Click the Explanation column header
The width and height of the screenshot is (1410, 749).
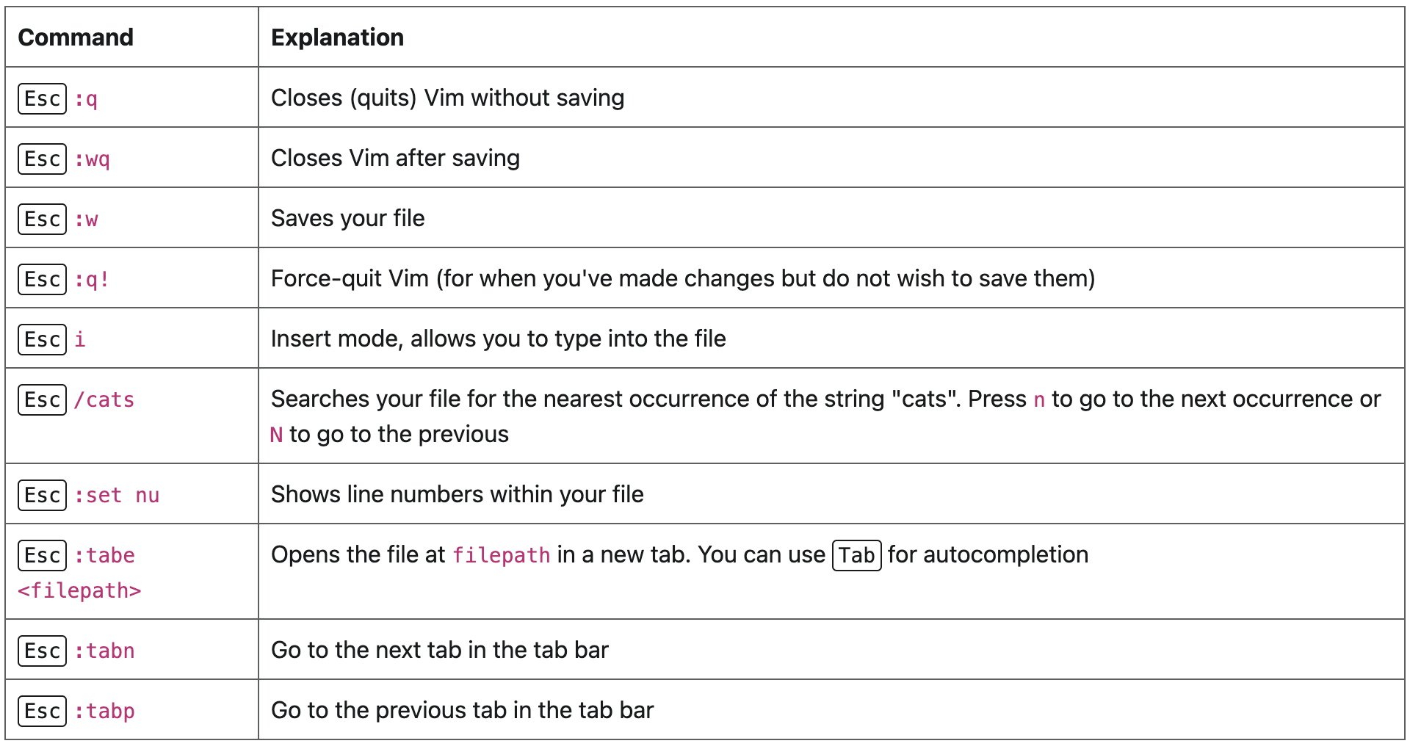(x=337, y=37)
